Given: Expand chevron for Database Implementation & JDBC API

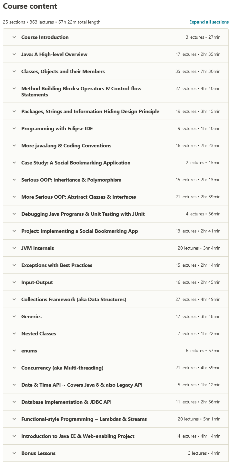Looking at the screenshot, I should [x=14, y=402].
